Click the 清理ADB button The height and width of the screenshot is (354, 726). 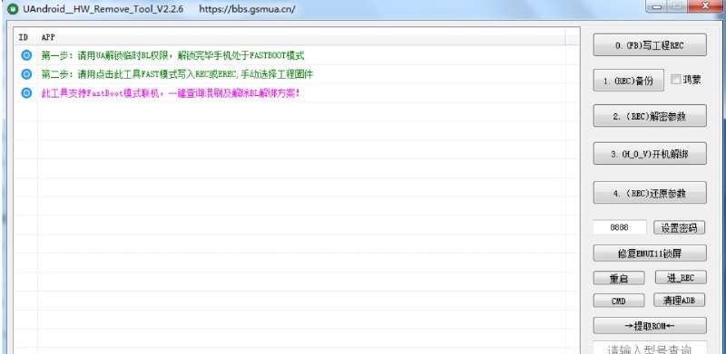coord(679,300)
